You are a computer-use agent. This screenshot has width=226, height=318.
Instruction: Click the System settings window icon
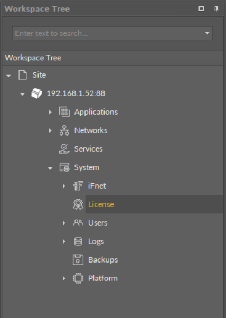64,167
